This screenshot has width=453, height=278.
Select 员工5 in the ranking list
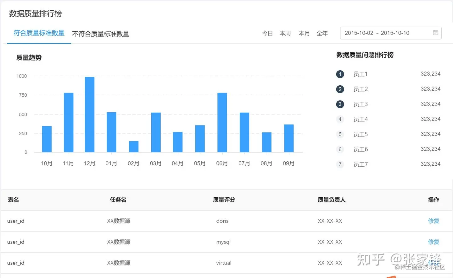pyautogui.click(x=361, y=134)
